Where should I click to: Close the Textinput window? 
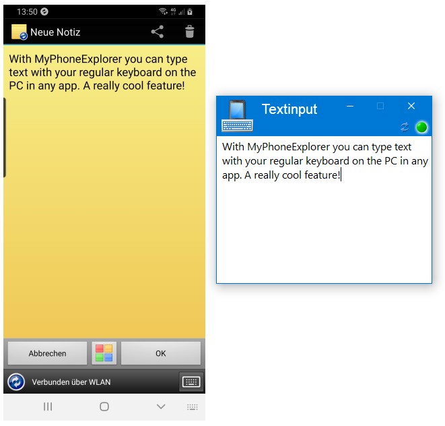[411, 106]
